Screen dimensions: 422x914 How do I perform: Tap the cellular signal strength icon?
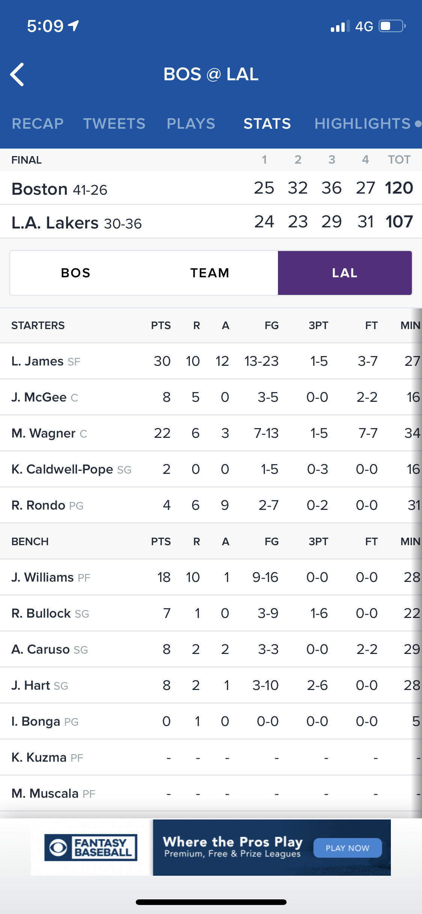340,27
